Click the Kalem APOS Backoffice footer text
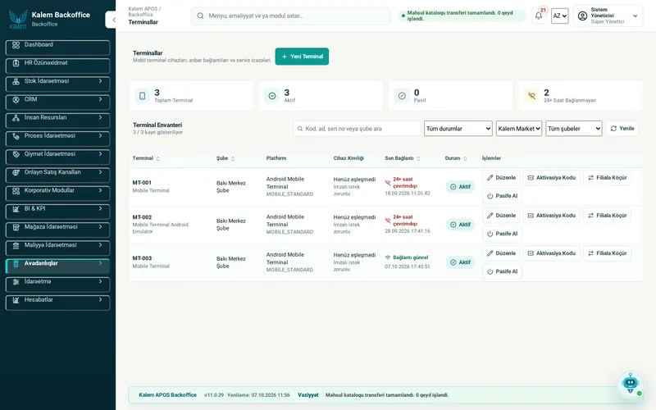Viewport: 656px width, 410px height. click(x=167, y=395)
